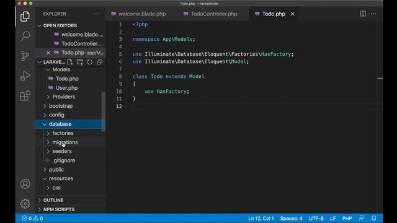Click line number 5 in gutter

click(x=120, y=54)
